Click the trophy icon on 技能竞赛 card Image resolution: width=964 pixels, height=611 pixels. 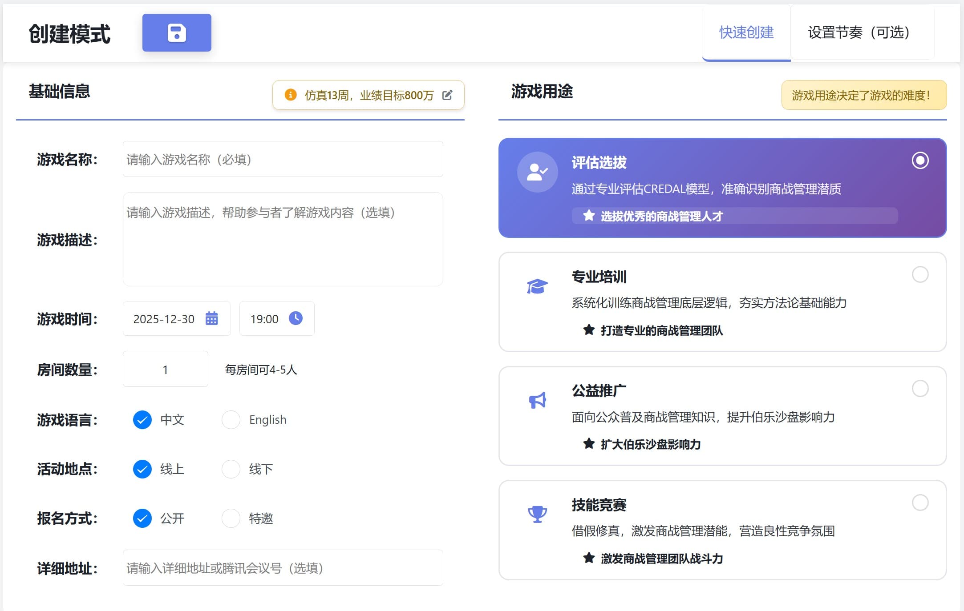[537, 515]
